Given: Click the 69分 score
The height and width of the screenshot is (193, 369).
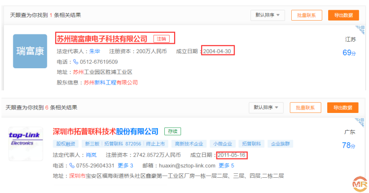Looking at the screenshot, I should pyautogui.click(x=349, y=53).
